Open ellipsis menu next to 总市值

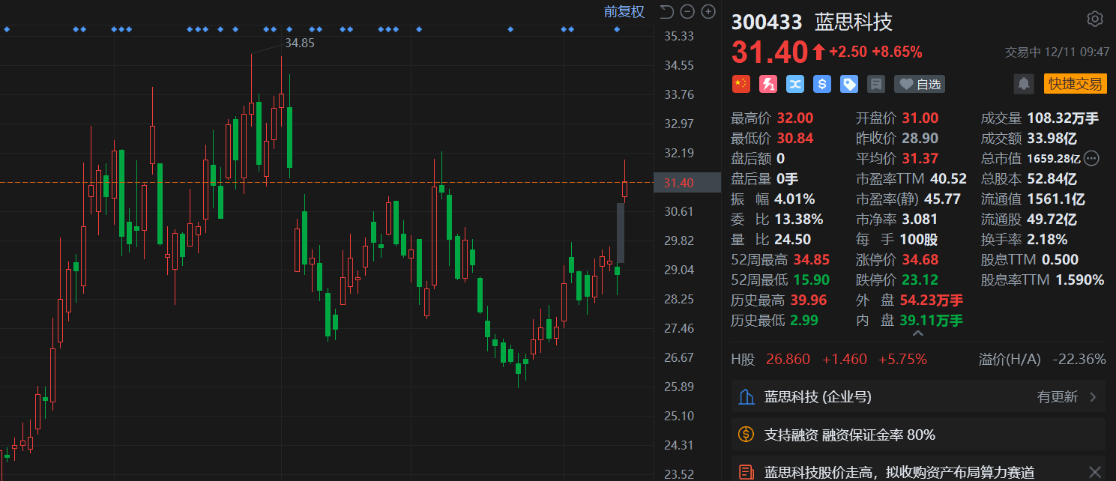pyautogui.click(x=1091, y=158)
